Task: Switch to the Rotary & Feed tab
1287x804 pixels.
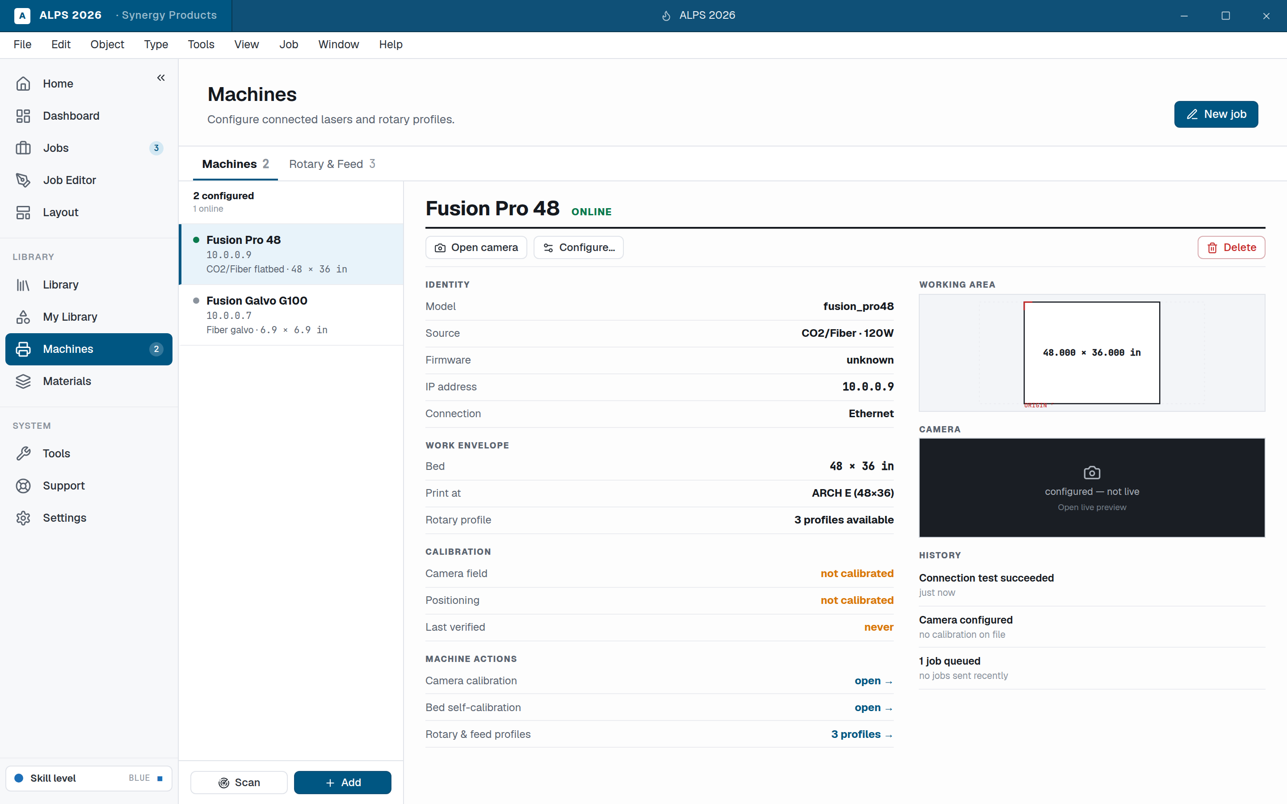Action: click(332, 164)
